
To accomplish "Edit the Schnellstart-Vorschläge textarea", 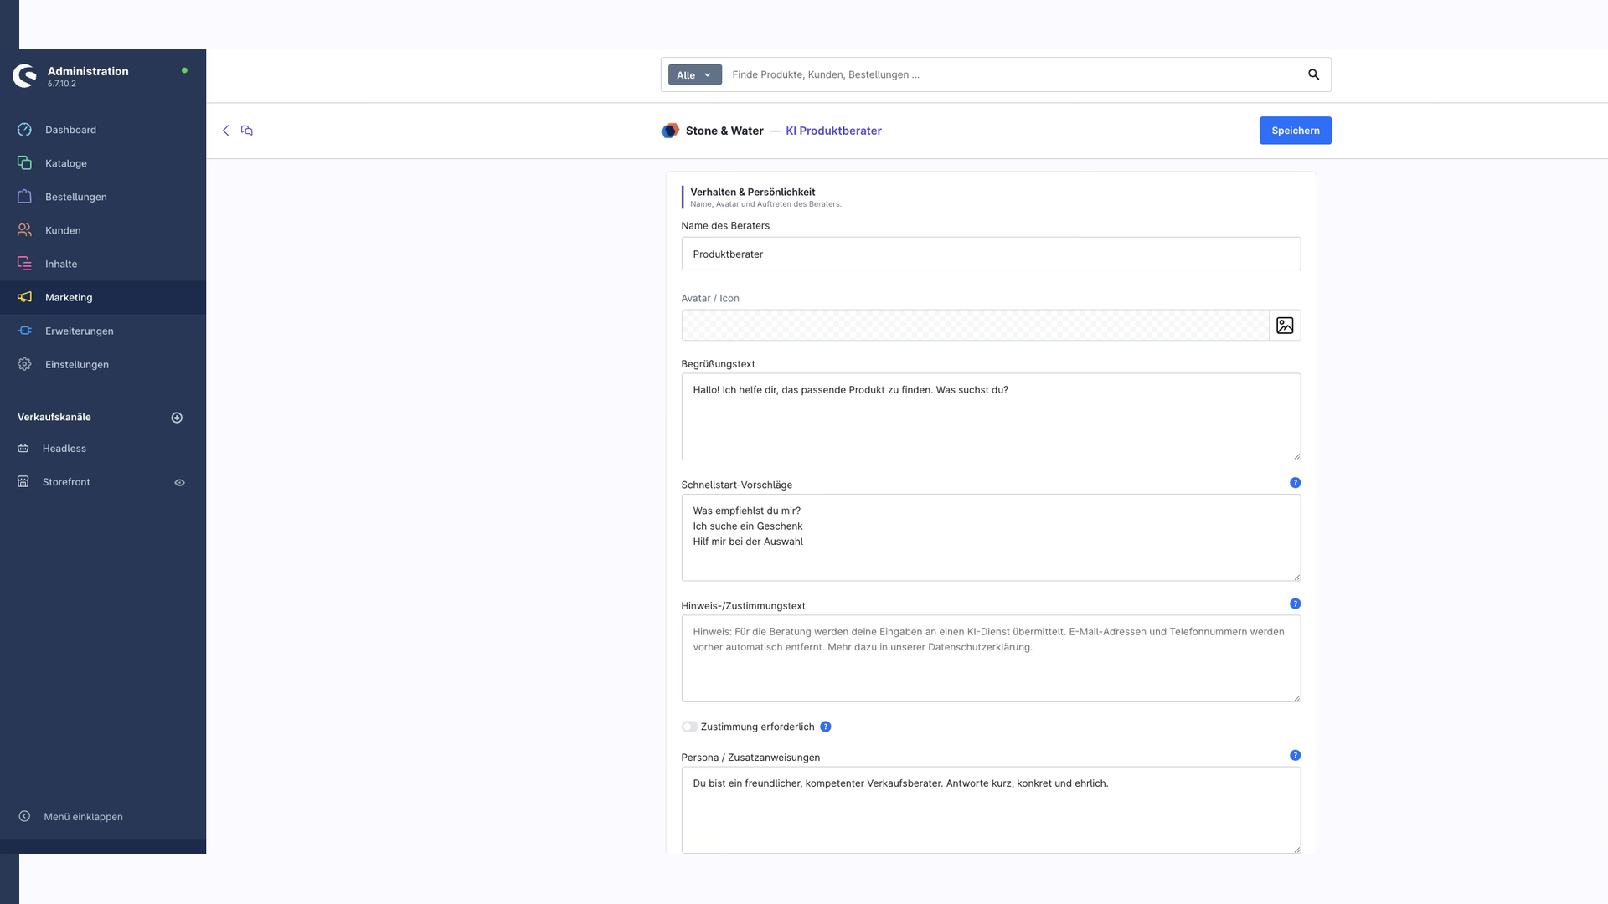I will [x=991, y=537].
